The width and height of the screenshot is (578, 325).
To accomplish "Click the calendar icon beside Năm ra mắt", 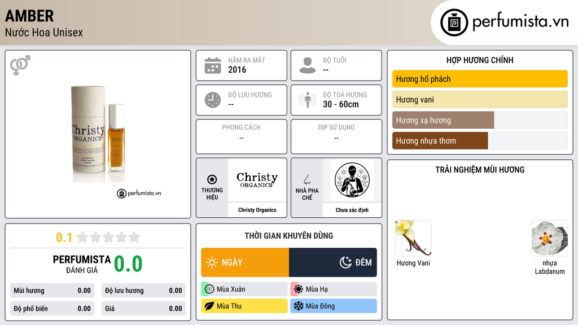I will pos(213,65).
